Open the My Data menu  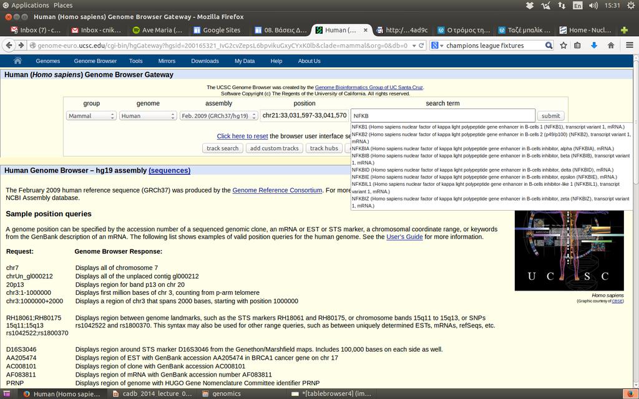pyautogui.click(x=245, y=61)
